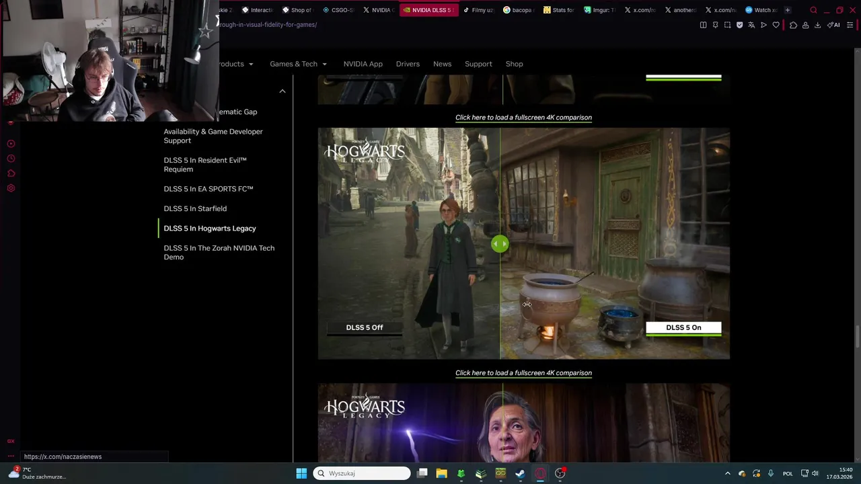Select DLSS 5 In Hogwarts Legacy sidebar item
This screenshot has width=861, height=484.
coord(210,229)
